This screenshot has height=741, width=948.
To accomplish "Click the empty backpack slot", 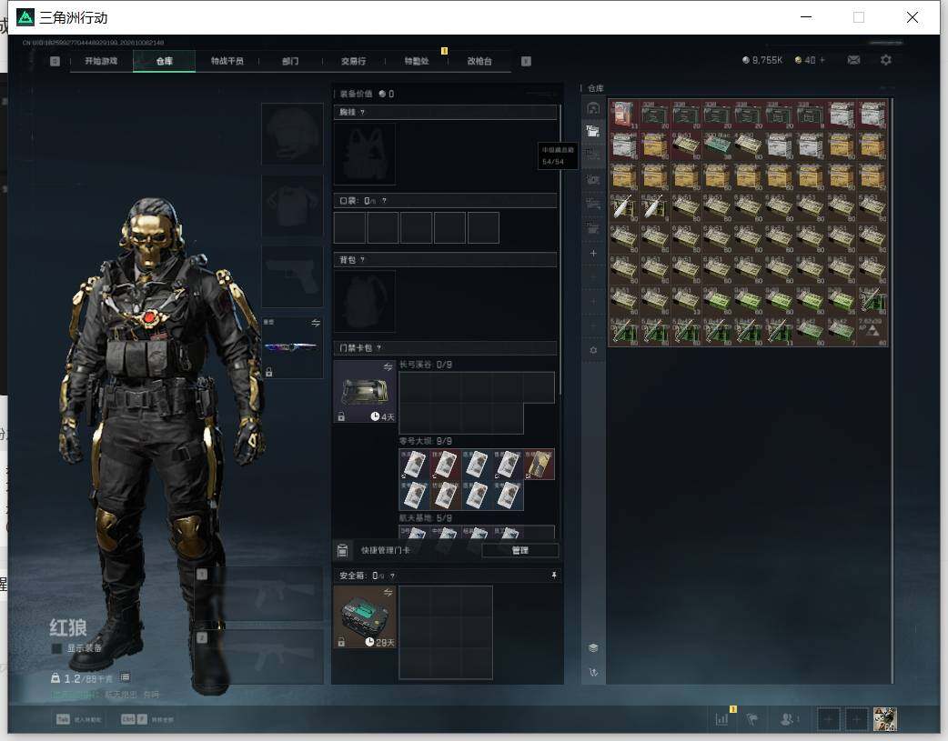I will tap(365, 301).
